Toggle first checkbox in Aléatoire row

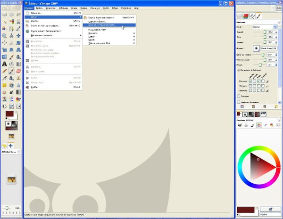pos(250,90)
